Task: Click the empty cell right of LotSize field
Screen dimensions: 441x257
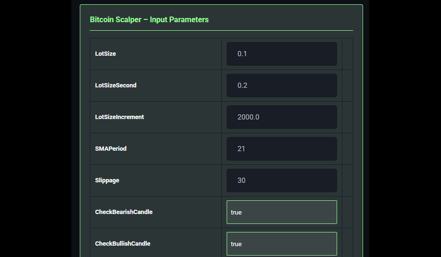Action: (347, 54)
